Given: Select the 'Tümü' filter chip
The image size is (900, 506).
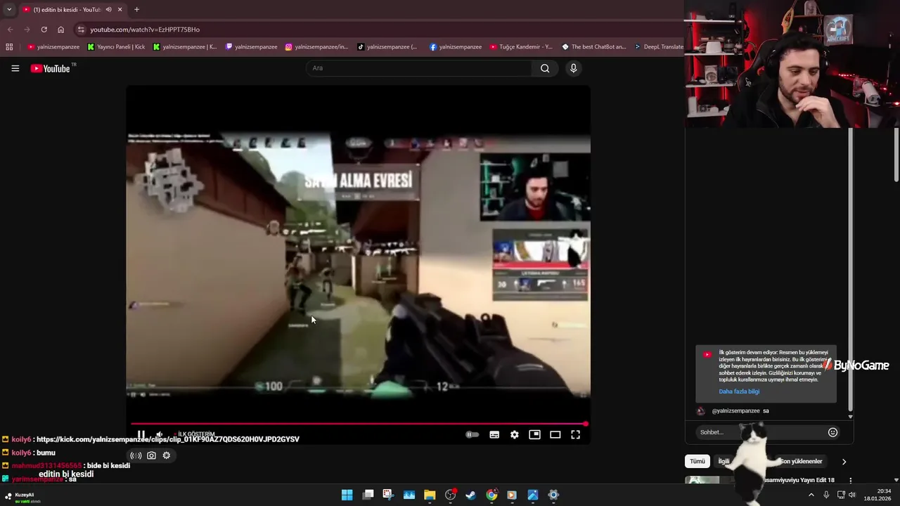Looking at the screenshot, I should (697, 461).
